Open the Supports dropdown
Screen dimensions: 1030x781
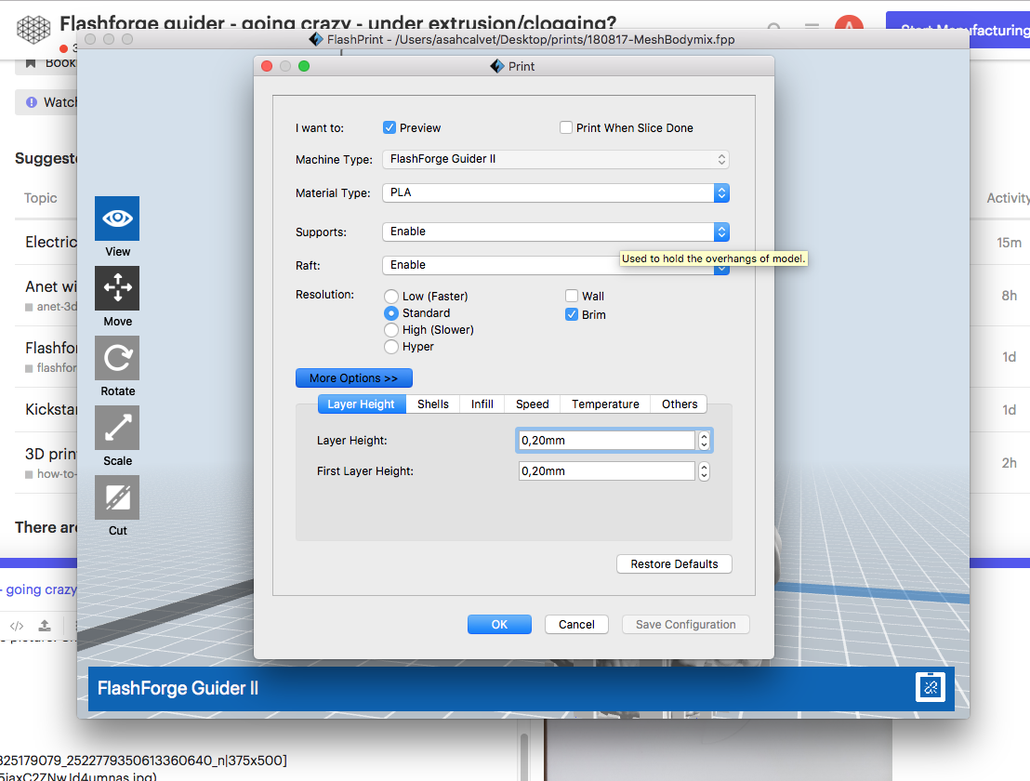tap(555, 232)
